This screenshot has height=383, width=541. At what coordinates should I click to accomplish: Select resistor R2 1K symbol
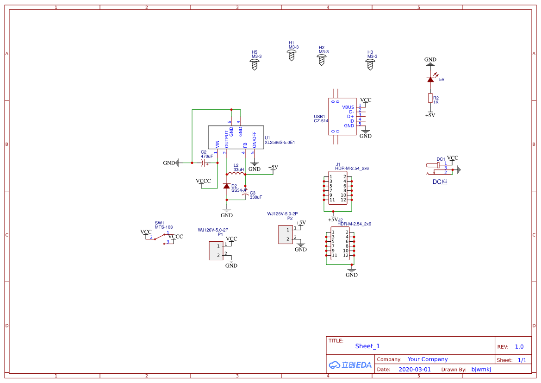click(430, 98)
